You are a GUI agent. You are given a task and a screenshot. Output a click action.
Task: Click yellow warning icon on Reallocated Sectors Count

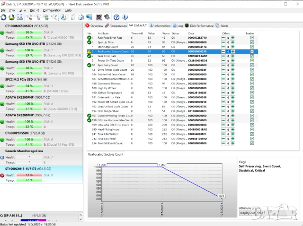[x=89, y=51]
